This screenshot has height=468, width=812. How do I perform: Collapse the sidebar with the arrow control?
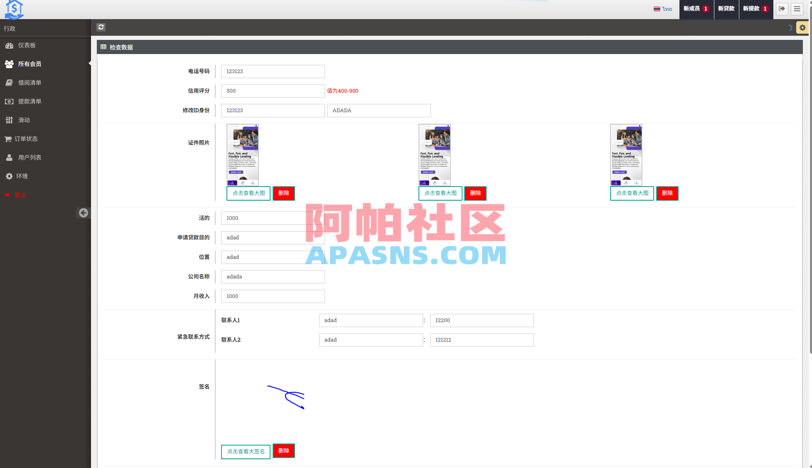(x=84, y=213)
